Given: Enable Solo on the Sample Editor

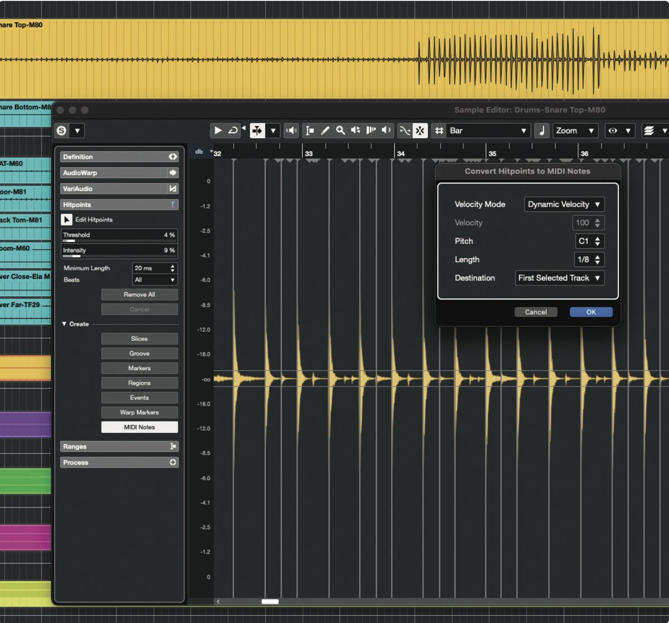Looking at the screenshot, I should pos(61,130).
